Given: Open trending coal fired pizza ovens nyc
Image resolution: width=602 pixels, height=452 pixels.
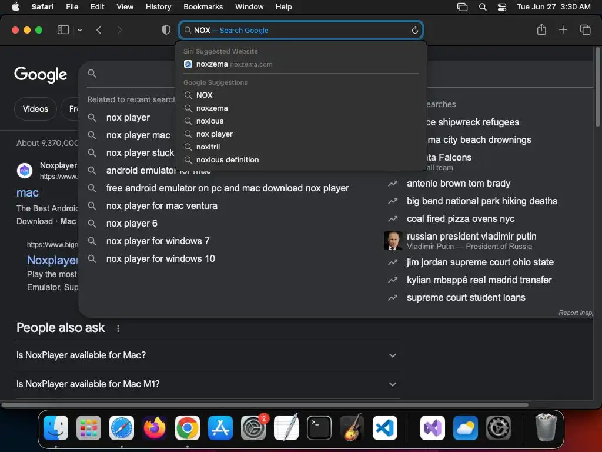Looking at the screenshot, I should coord(460,219).
